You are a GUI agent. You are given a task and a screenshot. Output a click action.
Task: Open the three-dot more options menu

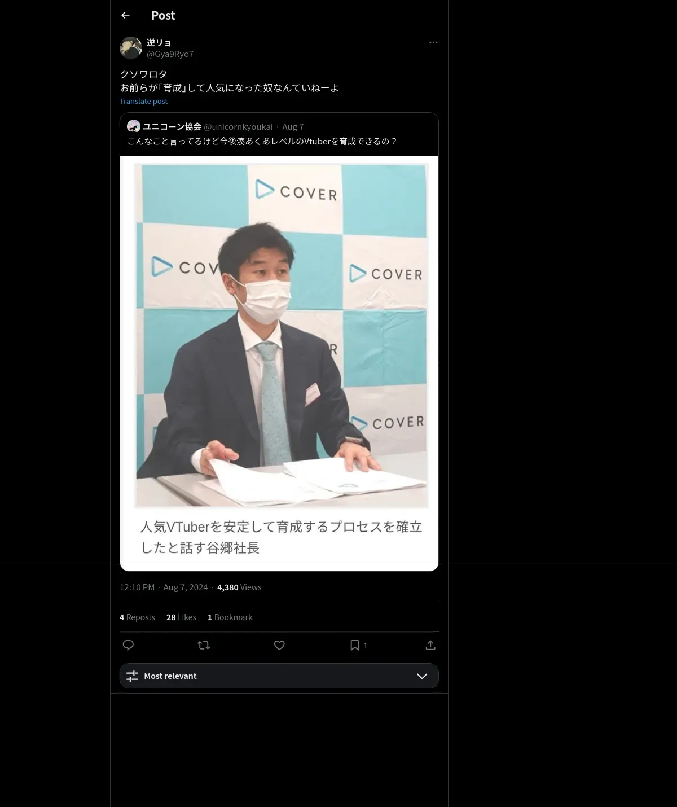point(433,42)
